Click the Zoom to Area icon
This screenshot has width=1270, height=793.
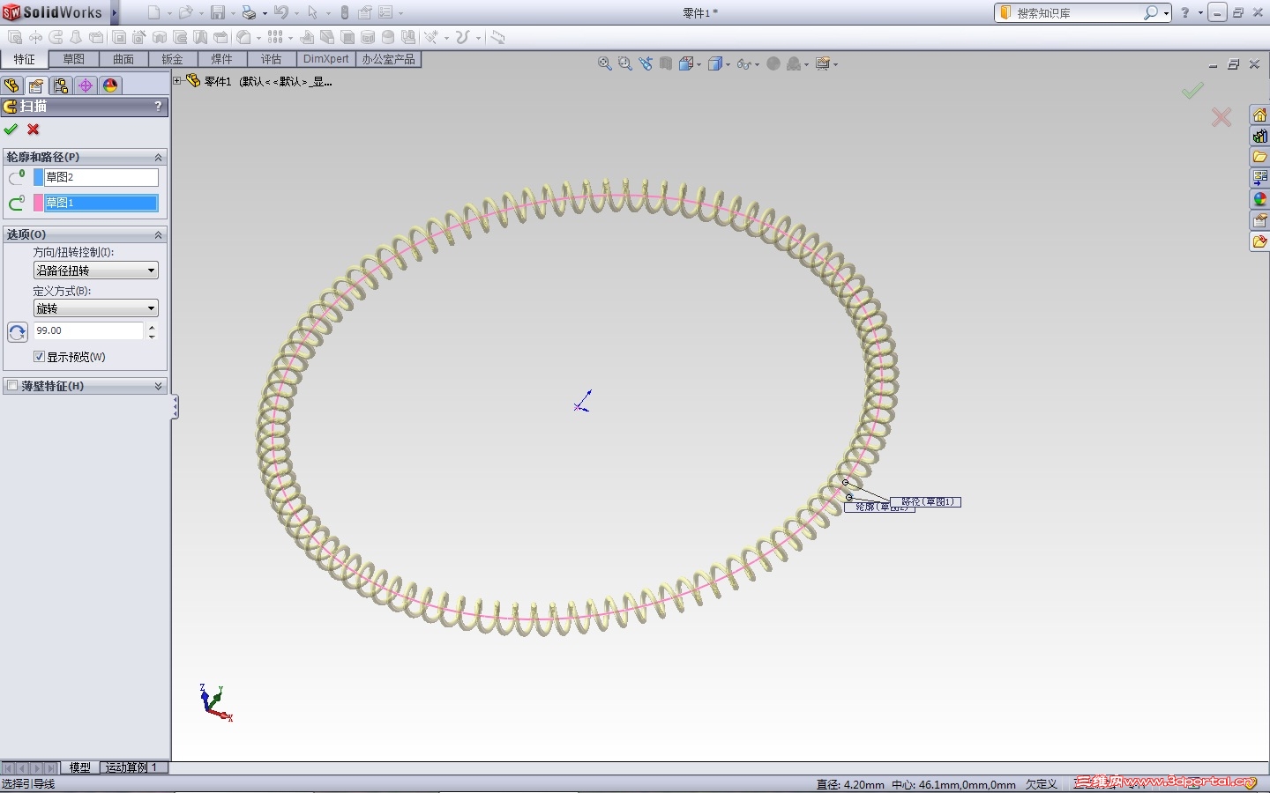coord(625,63)
